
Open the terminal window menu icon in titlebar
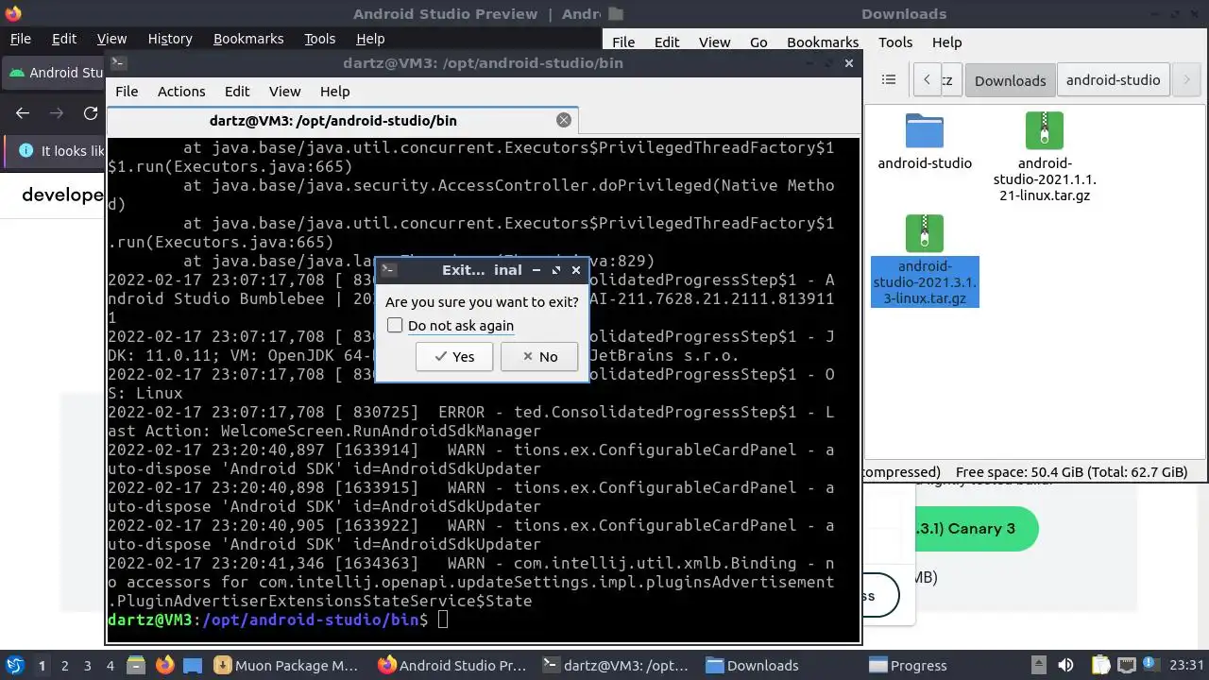(x=117, y=62)
